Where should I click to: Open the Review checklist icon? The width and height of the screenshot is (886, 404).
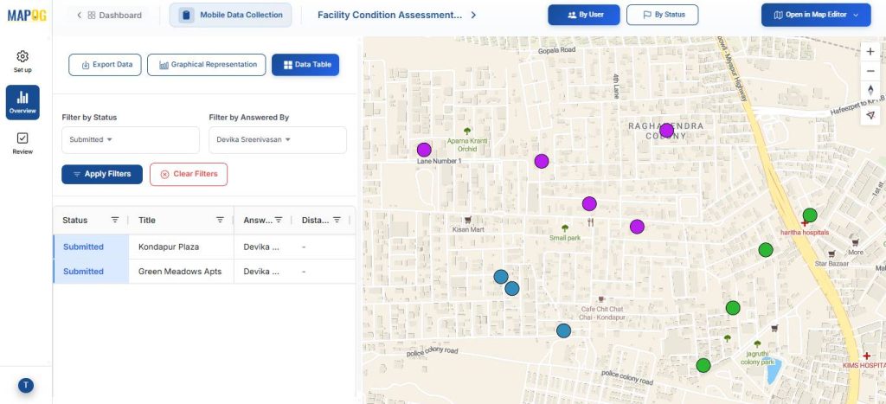pyautogui.click(x=22, y=138)
